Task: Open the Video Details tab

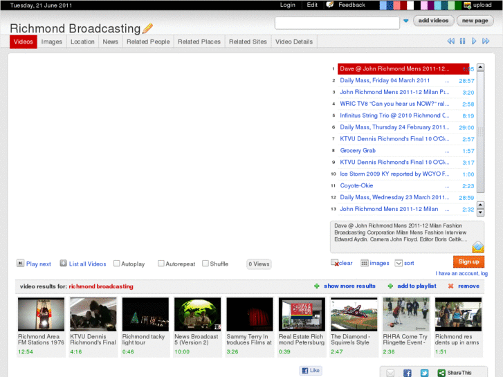Action: point(294,42)
